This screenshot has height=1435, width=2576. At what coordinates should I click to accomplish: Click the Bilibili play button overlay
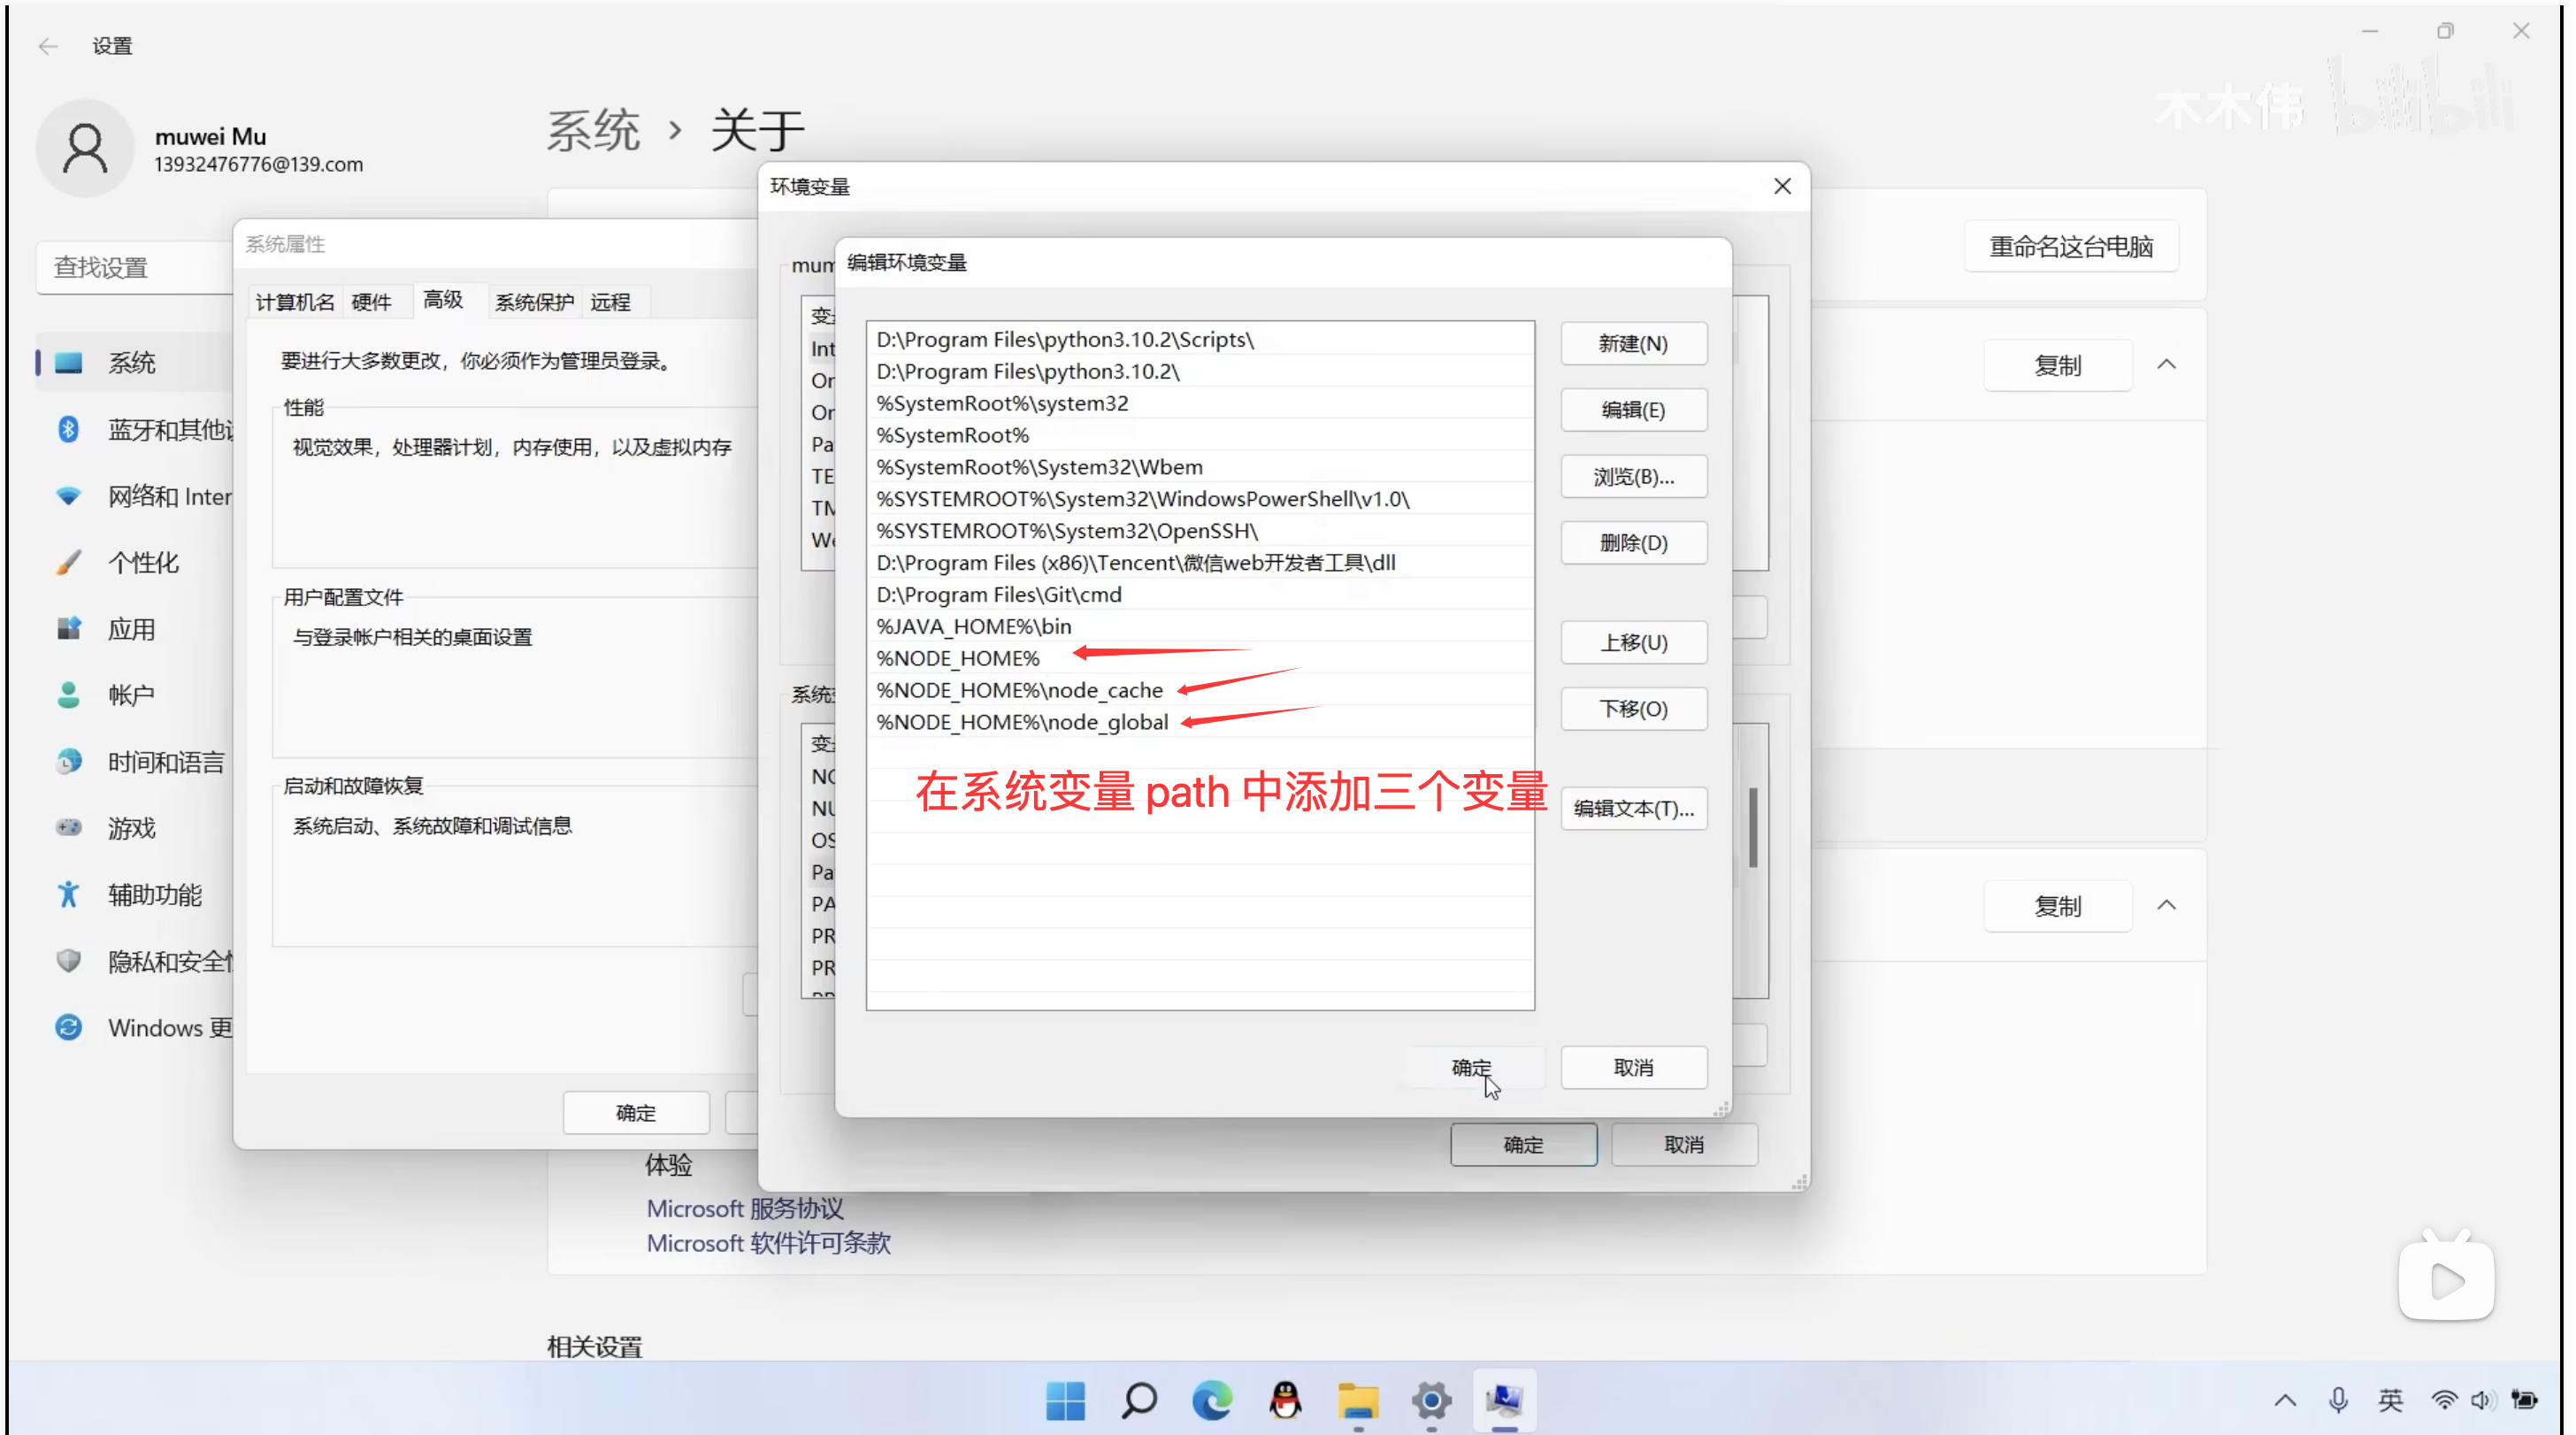click(x=2446, y=1280)
